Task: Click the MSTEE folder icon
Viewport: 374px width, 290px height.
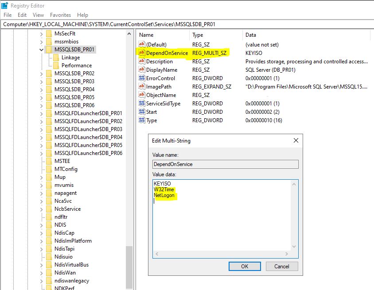Action: pos(49,161)
